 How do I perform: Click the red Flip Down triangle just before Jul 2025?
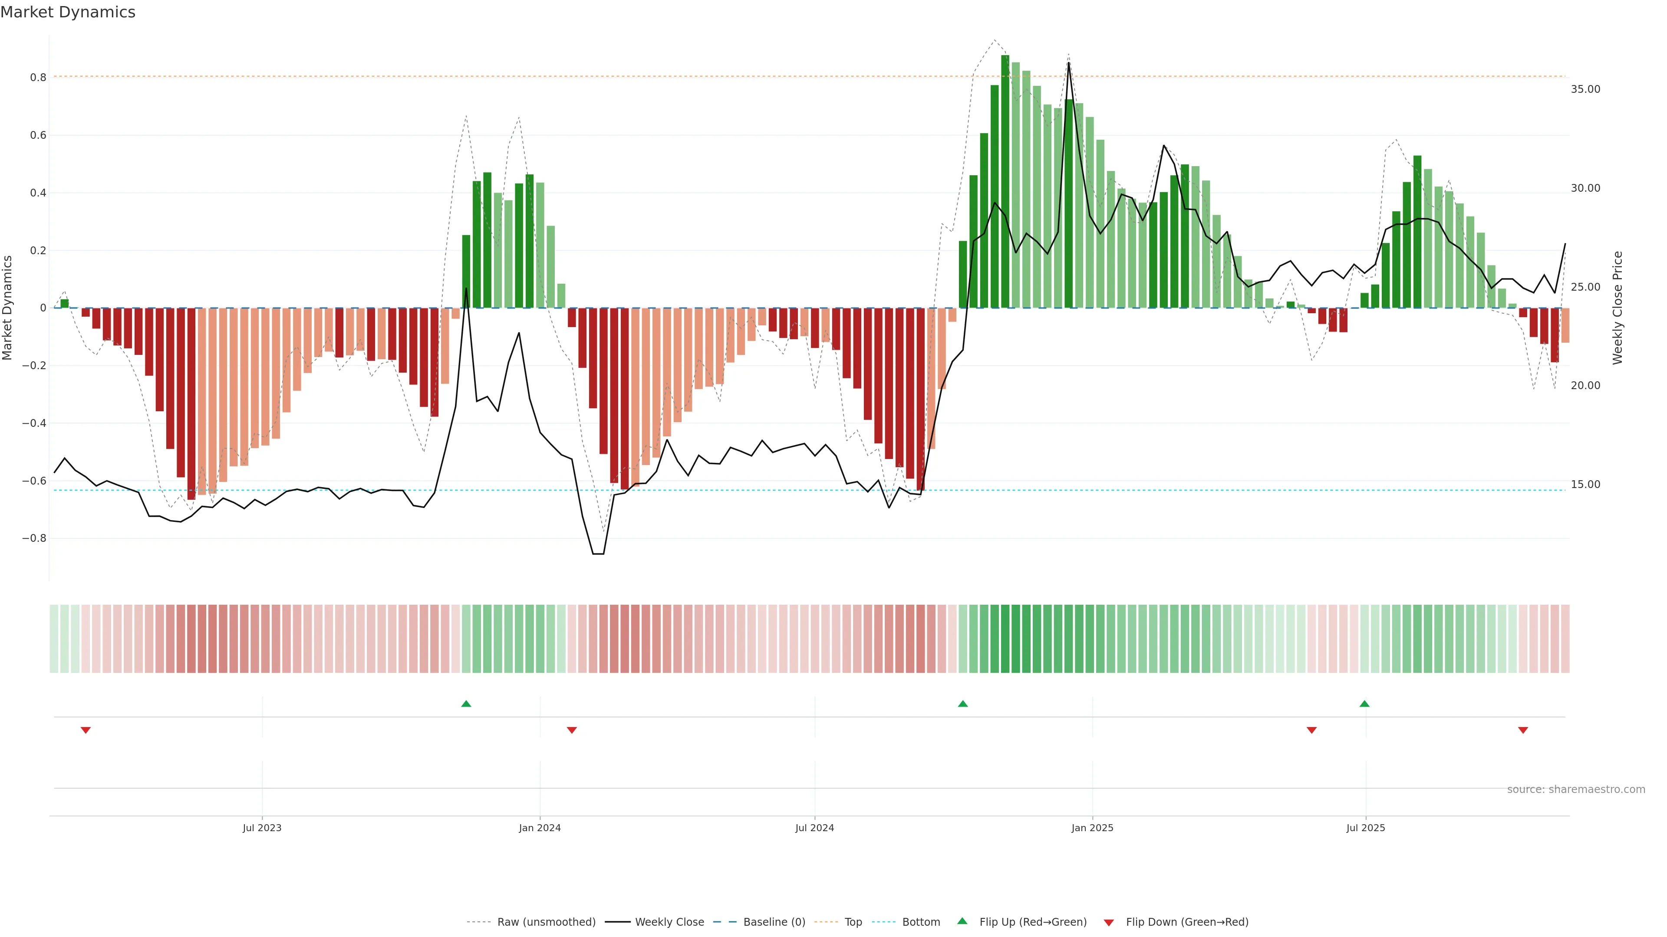click(x=1312, y=730)
